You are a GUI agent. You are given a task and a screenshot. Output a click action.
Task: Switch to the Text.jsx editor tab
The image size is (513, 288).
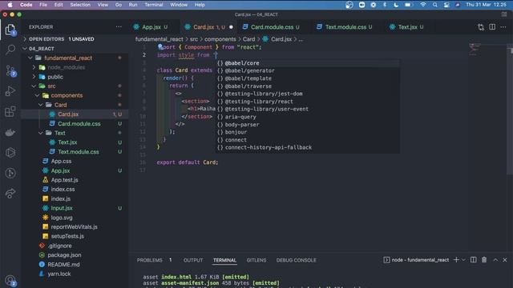coord(407,27)
